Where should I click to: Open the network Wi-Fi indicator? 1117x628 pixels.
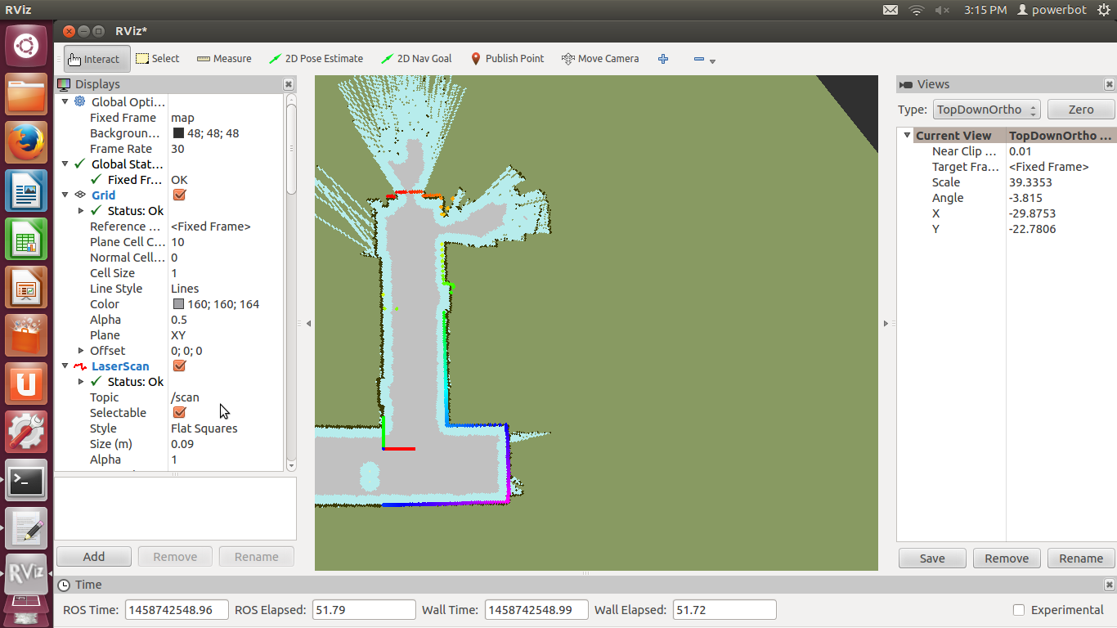(917, 10)
